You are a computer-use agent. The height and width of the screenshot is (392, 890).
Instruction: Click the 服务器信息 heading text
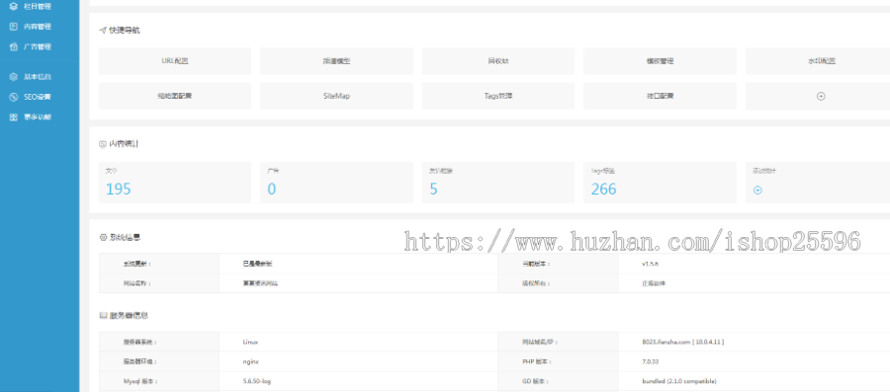coord(129,315)
